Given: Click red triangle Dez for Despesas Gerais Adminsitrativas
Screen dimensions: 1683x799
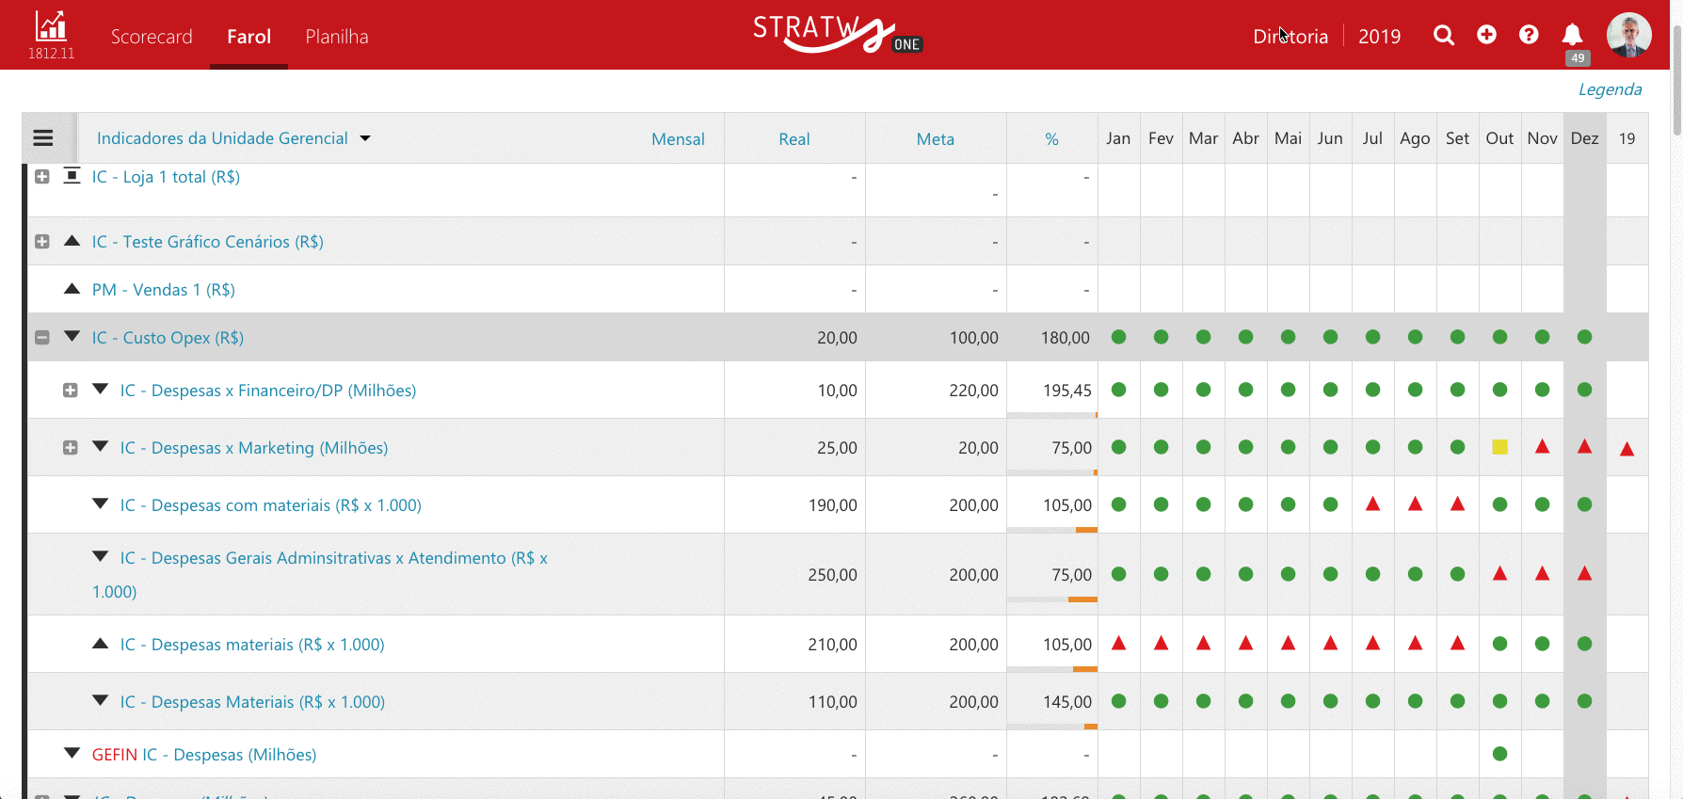Looking at the screenshot, I should (x=1584, y=573).
